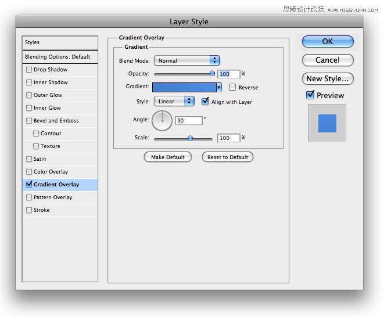
Task: Disable the Preview checkbox
Action: tap(310, 95)
